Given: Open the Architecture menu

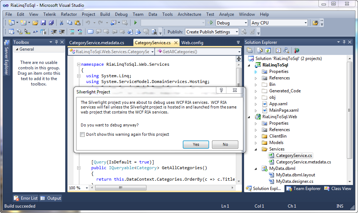Looking at the screenshot, I should (189, 14).
